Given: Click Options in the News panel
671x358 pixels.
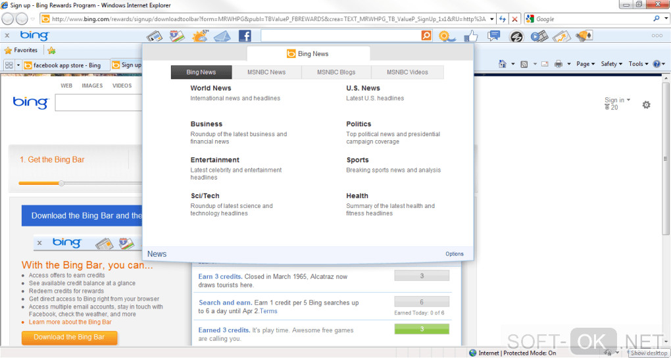Looking at the screenshot, I should coord(455,254).
